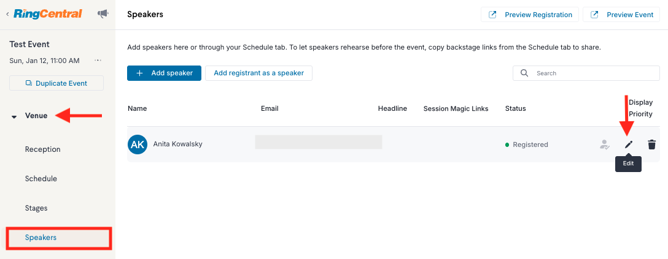668x259 pixels.
Task: Open the Reception page in sidebar
Action: (x=42, y=149)
